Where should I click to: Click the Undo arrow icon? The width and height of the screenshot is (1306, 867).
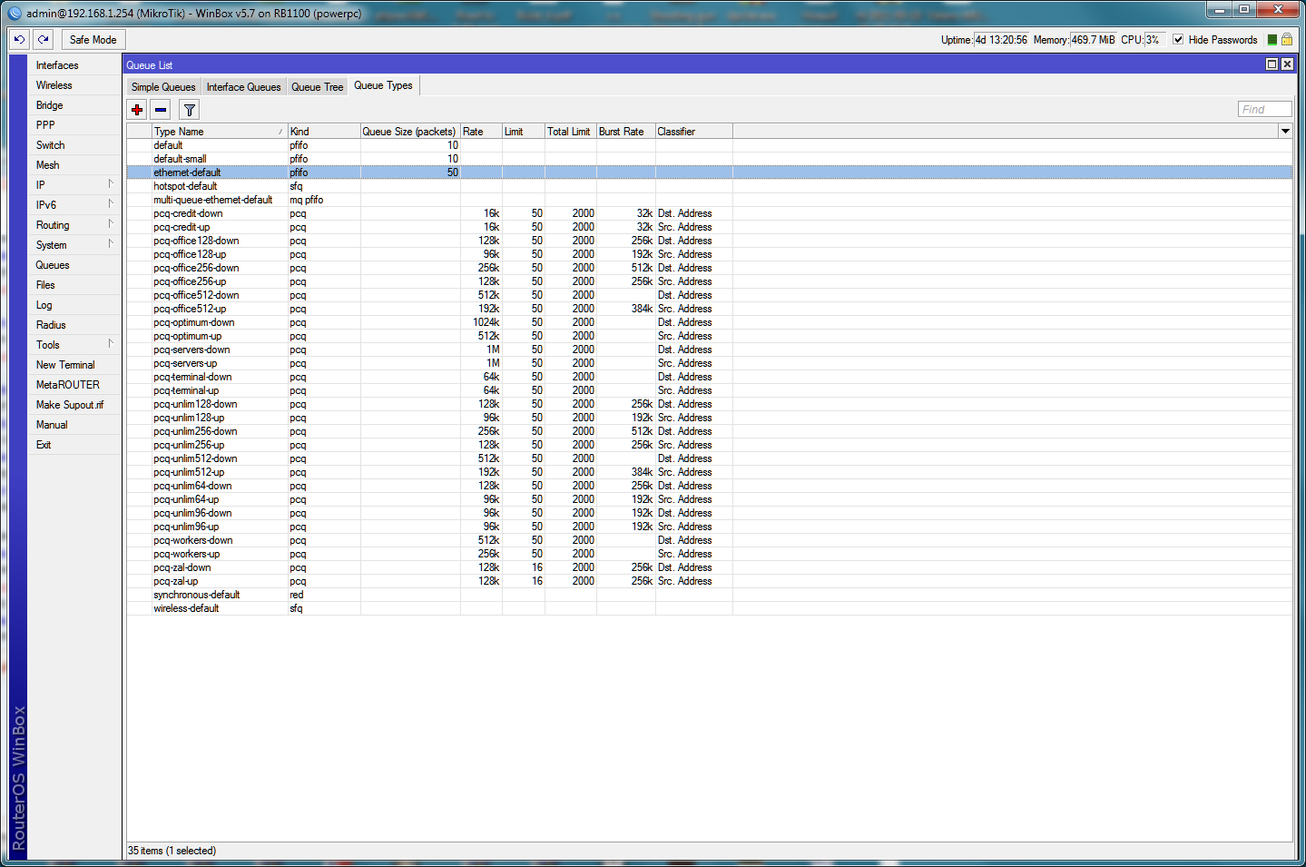(19, 39)
